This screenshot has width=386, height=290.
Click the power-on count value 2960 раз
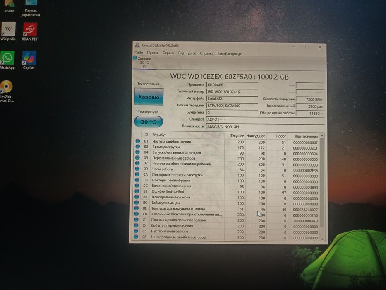coord(310,106)
